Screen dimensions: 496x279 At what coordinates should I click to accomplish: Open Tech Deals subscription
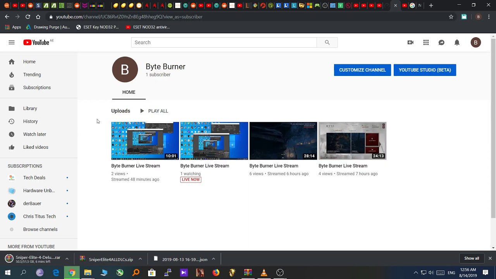click(x=39, y=177)
